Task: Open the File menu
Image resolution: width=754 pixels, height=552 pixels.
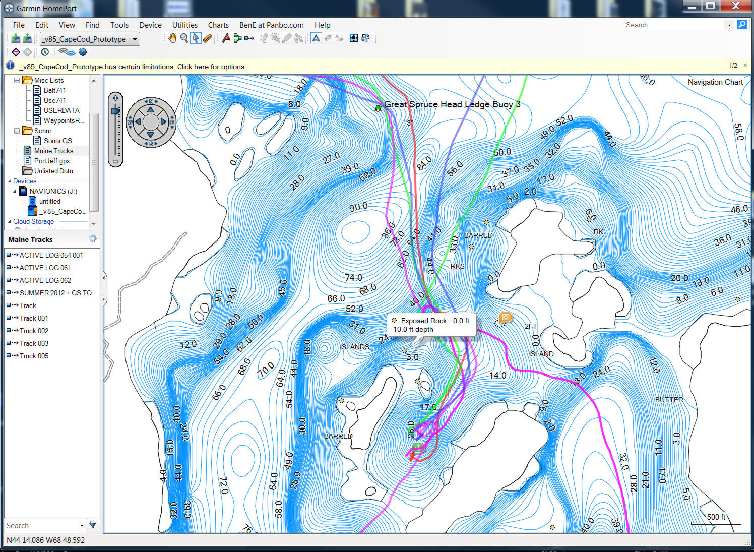Action: [19, 25]
